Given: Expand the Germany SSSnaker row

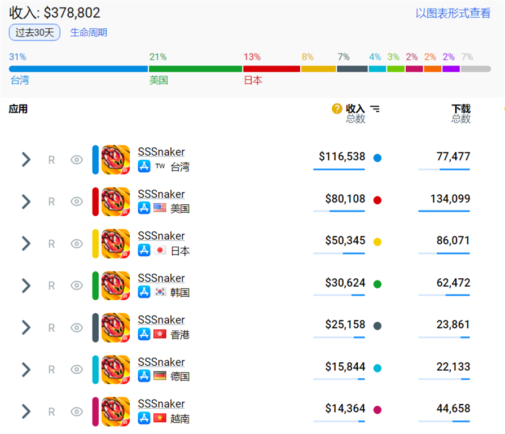Looking at the screenshot, I should 25,370.
